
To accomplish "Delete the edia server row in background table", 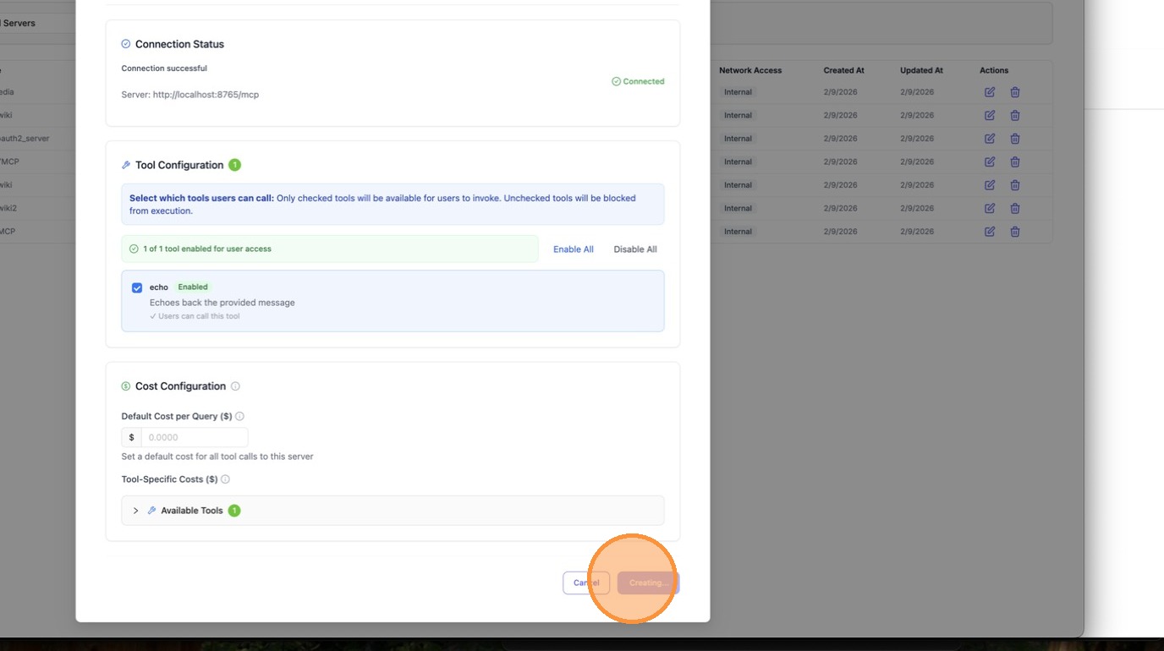I will pos(1015,92).
